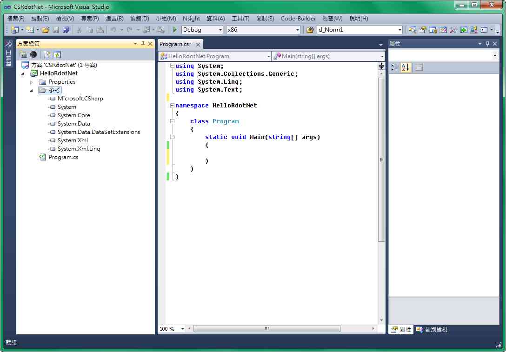Click the Save All icon in toolbar
This screenshot has height=352, width=506.
pos(66,30)
